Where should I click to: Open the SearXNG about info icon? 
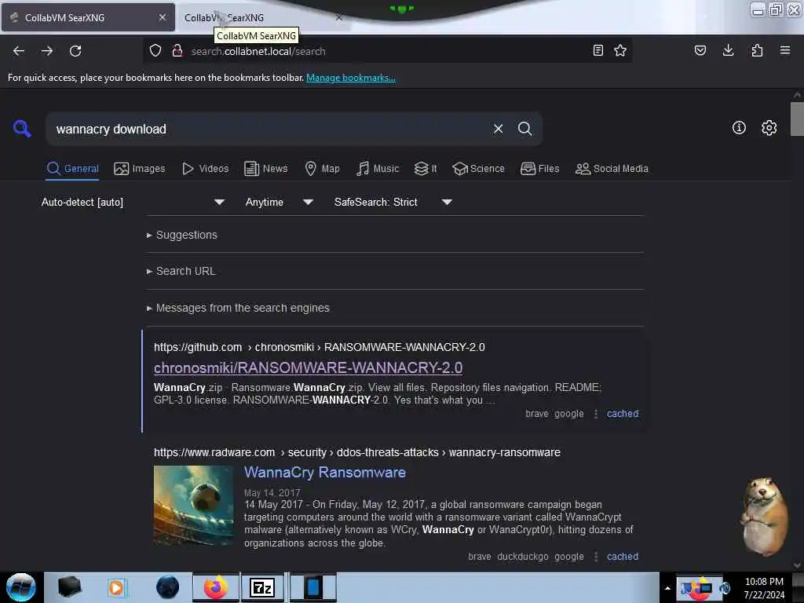739,128
